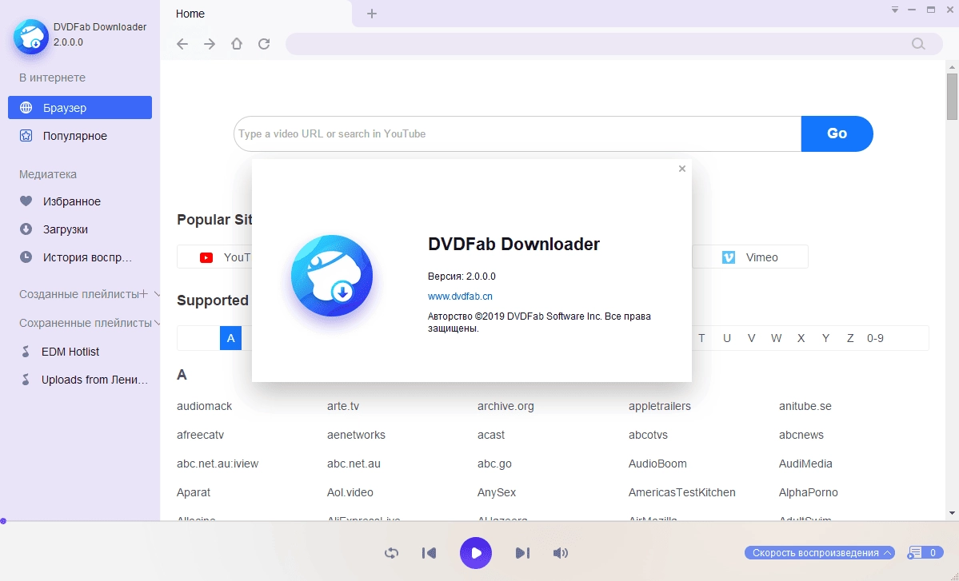Open the www.dvdfab.cn link
Image resolution: width=959 pixels, height=581 pixels.
(460, 296)
